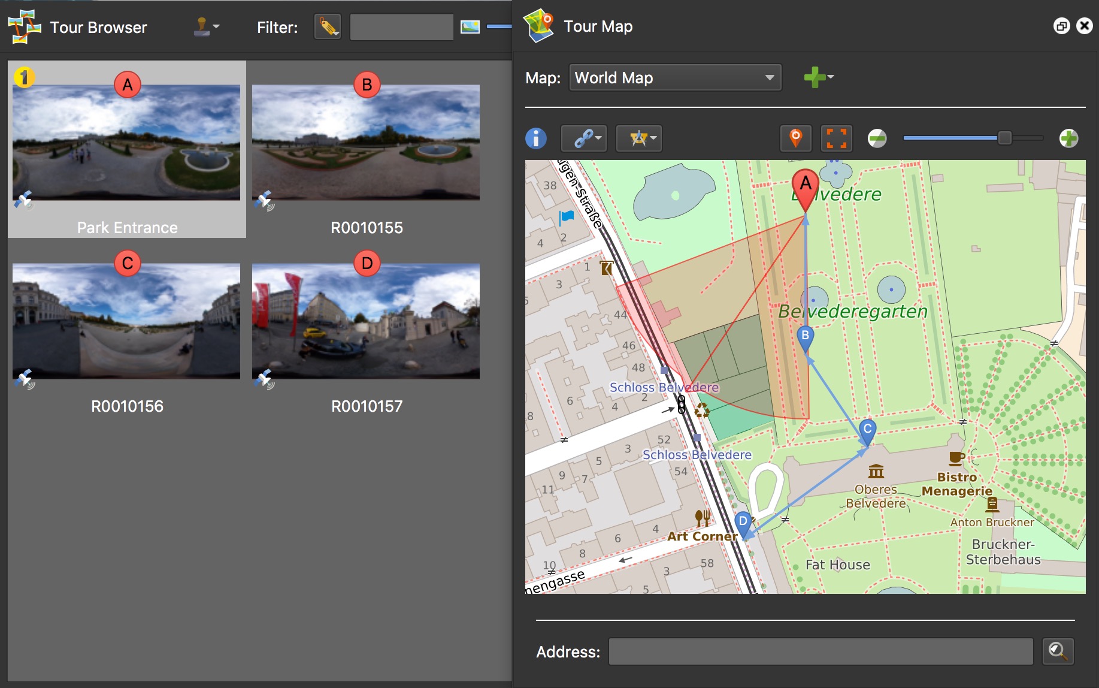The height and width of the screenshot is (688, 1099).
Task: Click the map zoom slider handle
Action: coord(1004,138)
